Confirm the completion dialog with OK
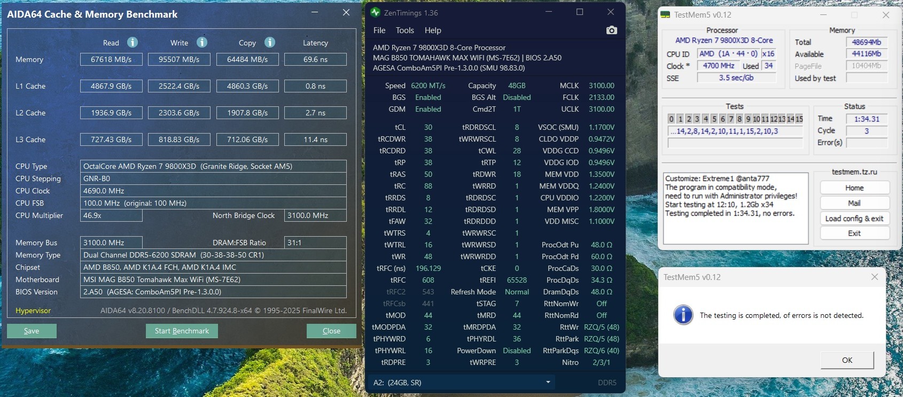 click(x=847, y=360)
